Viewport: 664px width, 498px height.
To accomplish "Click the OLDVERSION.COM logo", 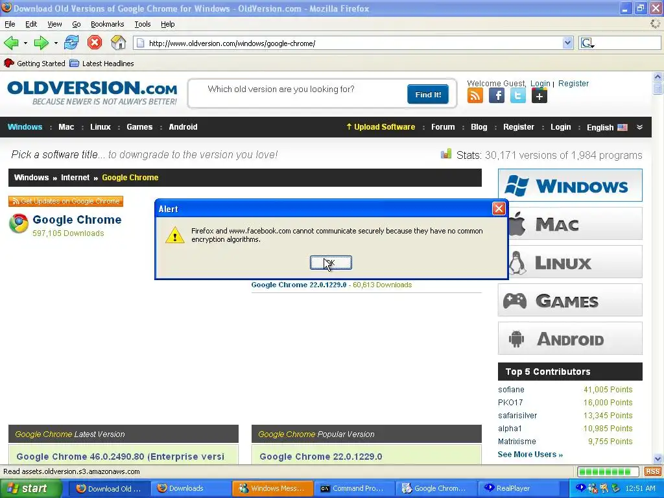I will click(92, 93).
